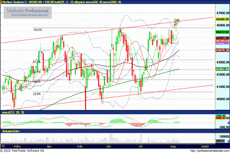
Task: Click the orange 549,37 MACD value tag
Action: pos(221,118)
